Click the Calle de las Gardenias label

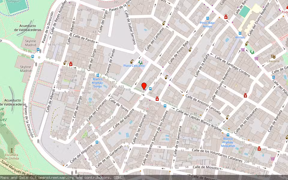pos(109,156)
